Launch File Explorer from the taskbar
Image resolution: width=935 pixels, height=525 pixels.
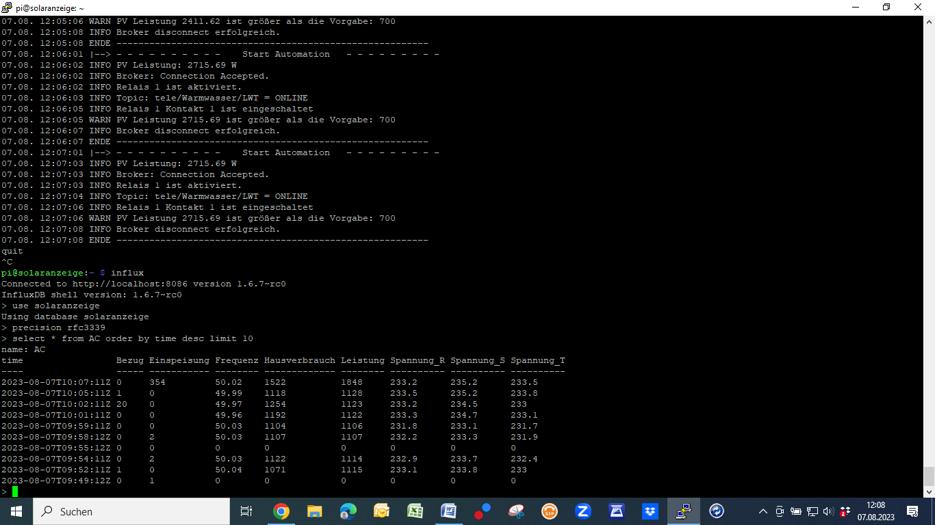click(314, 511)
